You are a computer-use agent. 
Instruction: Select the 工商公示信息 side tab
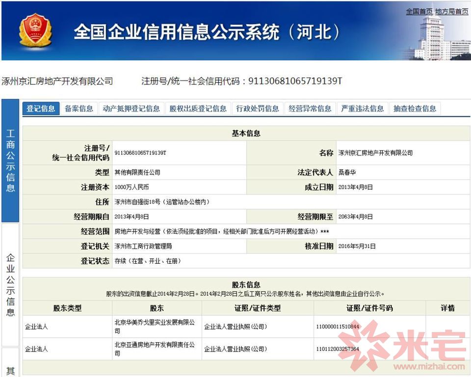coord(10,161)
